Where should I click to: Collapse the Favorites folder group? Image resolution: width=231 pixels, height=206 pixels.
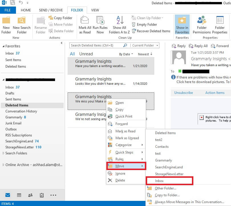point(3,46)
